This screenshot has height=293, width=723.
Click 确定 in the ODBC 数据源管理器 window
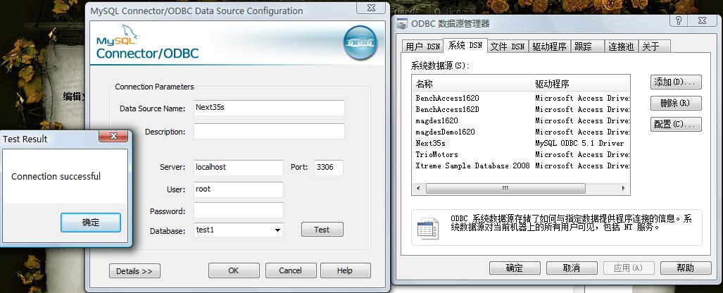515,268
